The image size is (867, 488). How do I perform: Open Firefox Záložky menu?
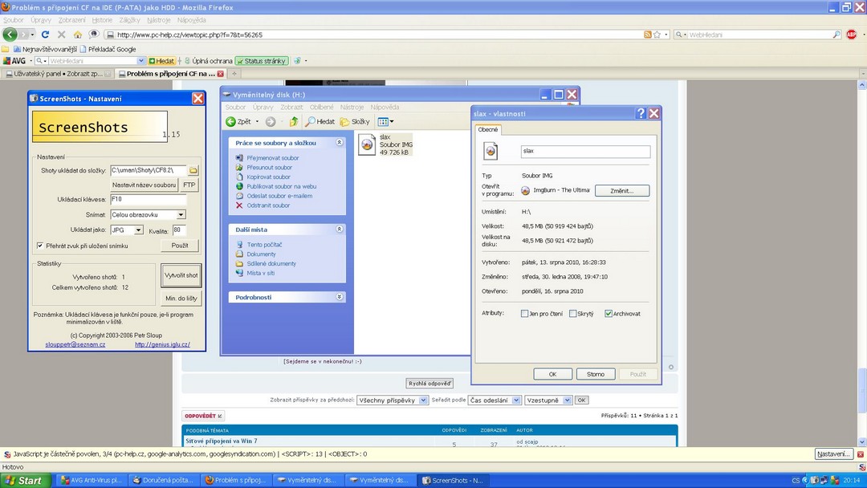click(x=129, y=20)
